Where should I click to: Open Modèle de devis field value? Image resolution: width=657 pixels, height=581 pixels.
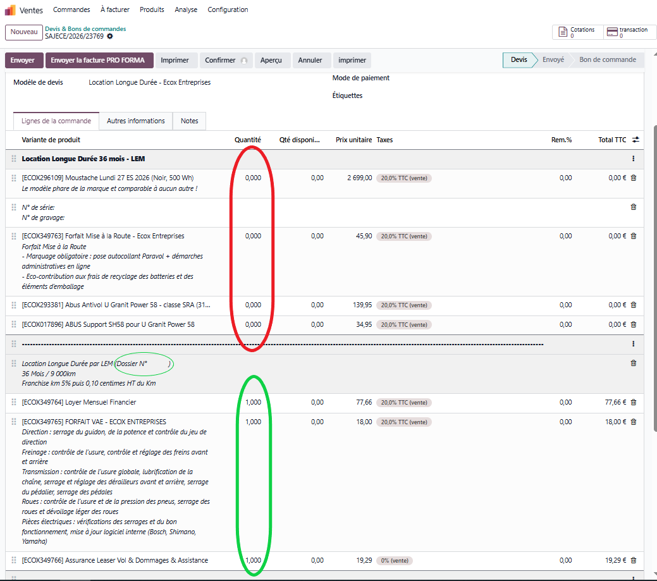tap(150, 83)
